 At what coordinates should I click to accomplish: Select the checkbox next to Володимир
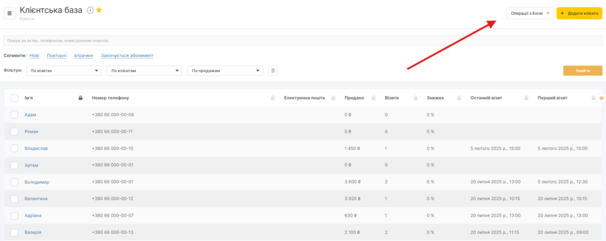tap(14, 182)
